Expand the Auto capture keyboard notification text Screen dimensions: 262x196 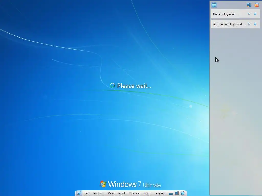pos(229,24)
